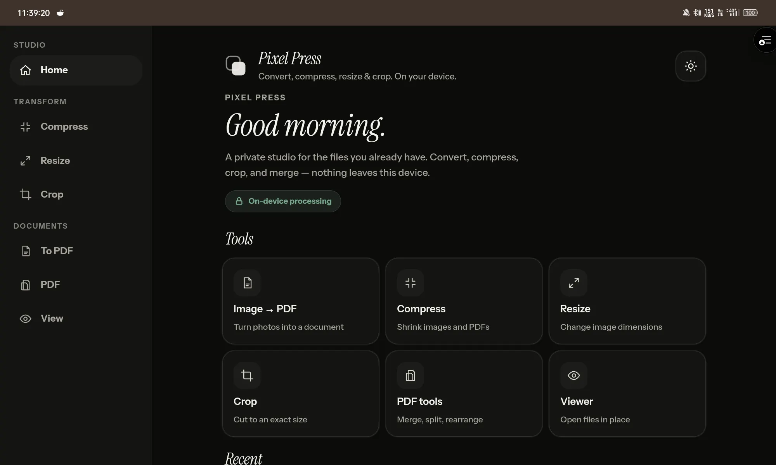
Task: Open the Viewer tool card title
Action: [x=577, y=401]
